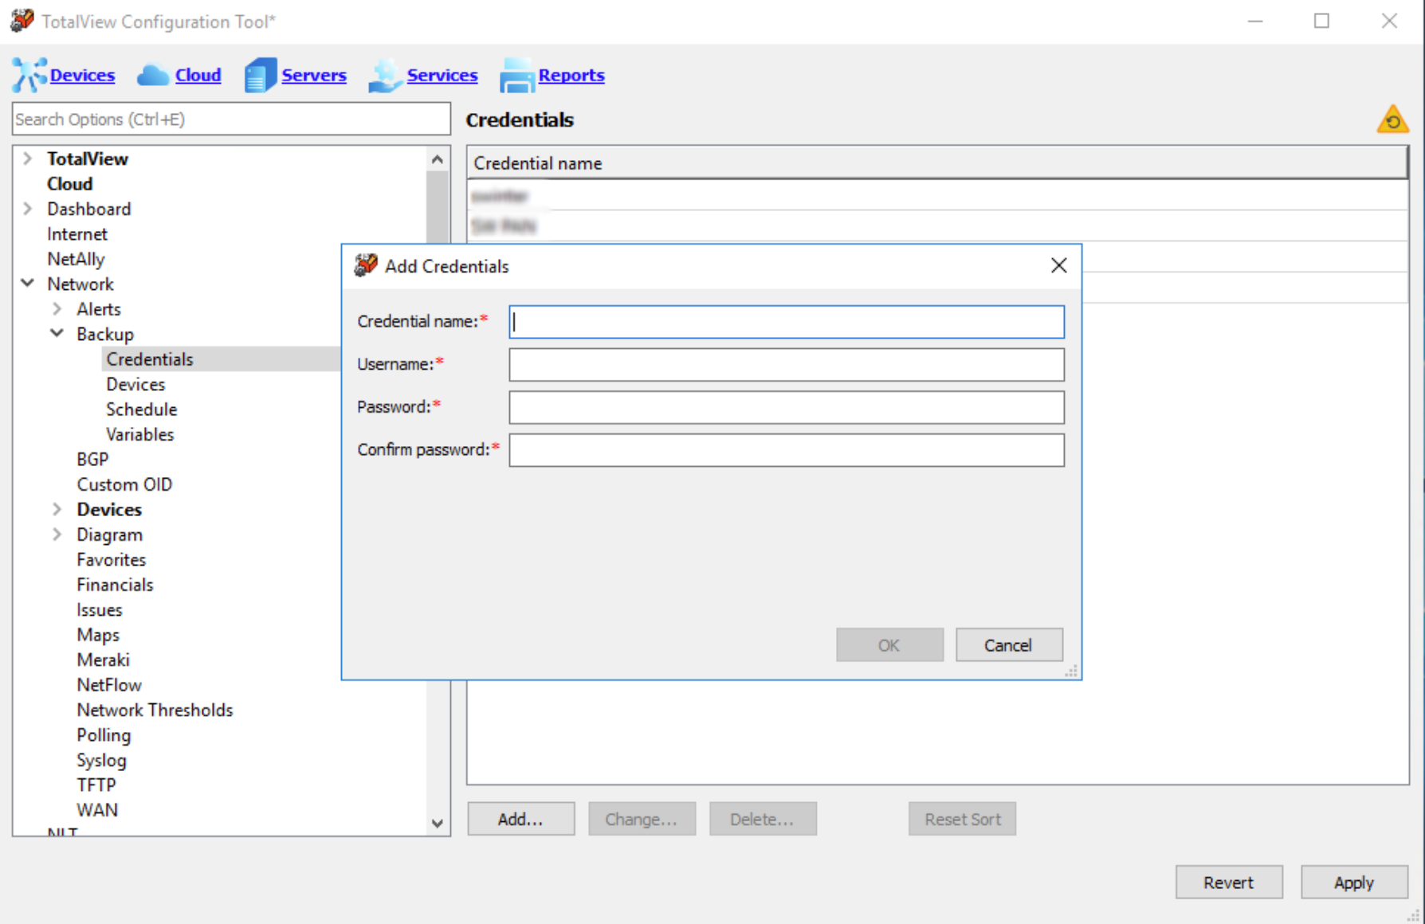Click the Reports printer icon
Image resolution: width=1425 pixels, height=924 pixels.
click(x=516, y=75)
